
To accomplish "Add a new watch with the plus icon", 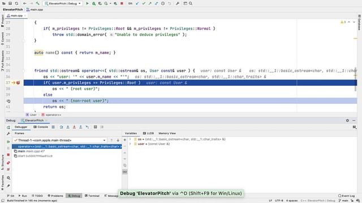I will (x=124, y=140).
